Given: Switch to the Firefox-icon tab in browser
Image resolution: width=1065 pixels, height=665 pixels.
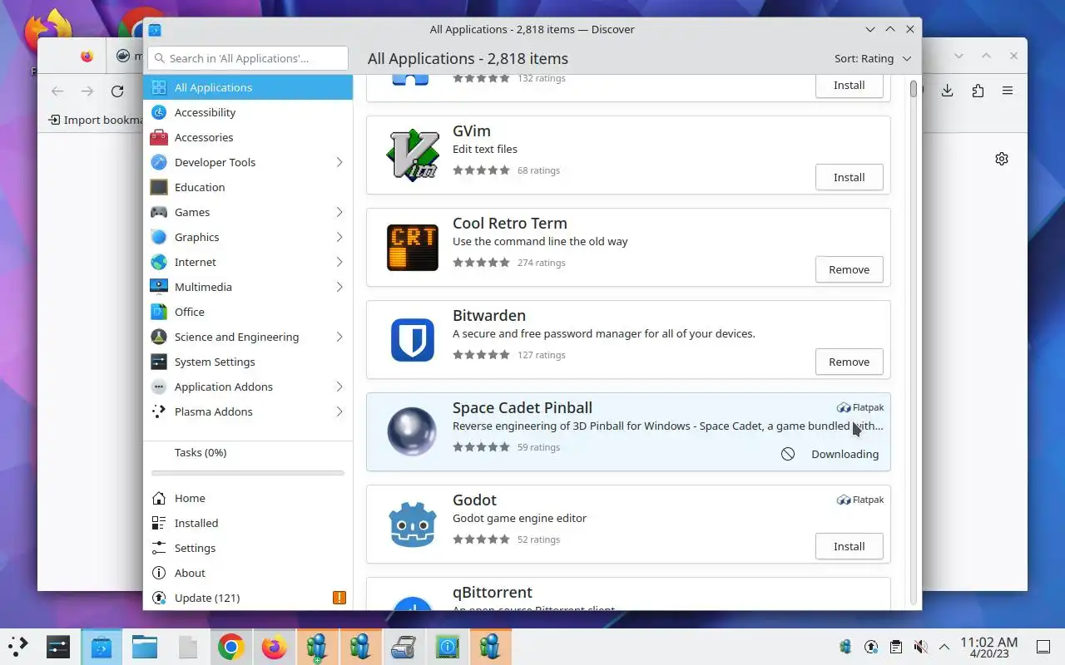Looking at the screenshot, I should point(87,57).
